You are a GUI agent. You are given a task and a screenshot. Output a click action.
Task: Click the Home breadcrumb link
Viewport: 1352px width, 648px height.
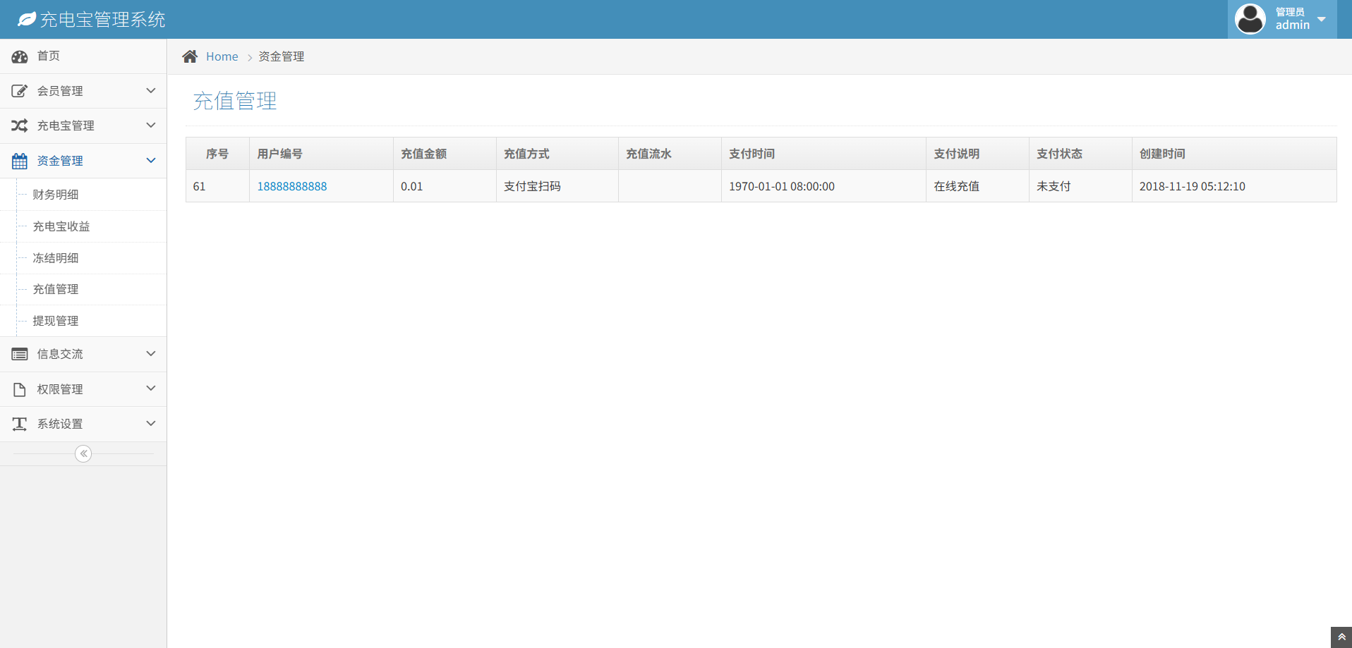coord(222,56)
